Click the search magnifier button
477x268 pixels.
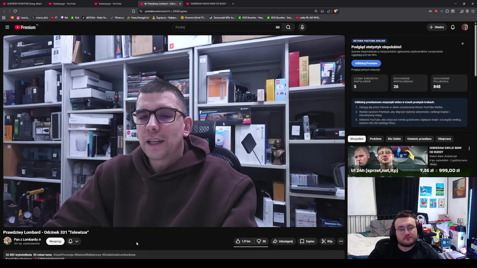[x=288, y=27]
